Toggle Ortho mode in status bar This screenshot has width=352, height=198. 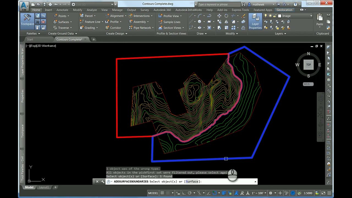pyautogui.click(x=183, y=193)
